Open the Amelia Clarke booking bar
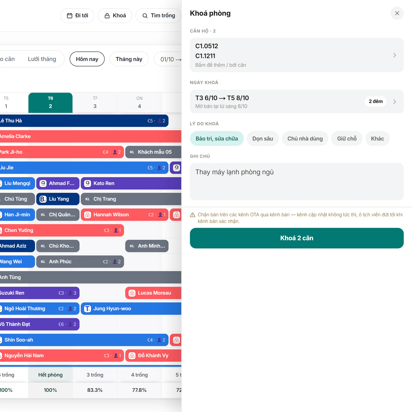The image size is (412, 412). coord(90,136)
